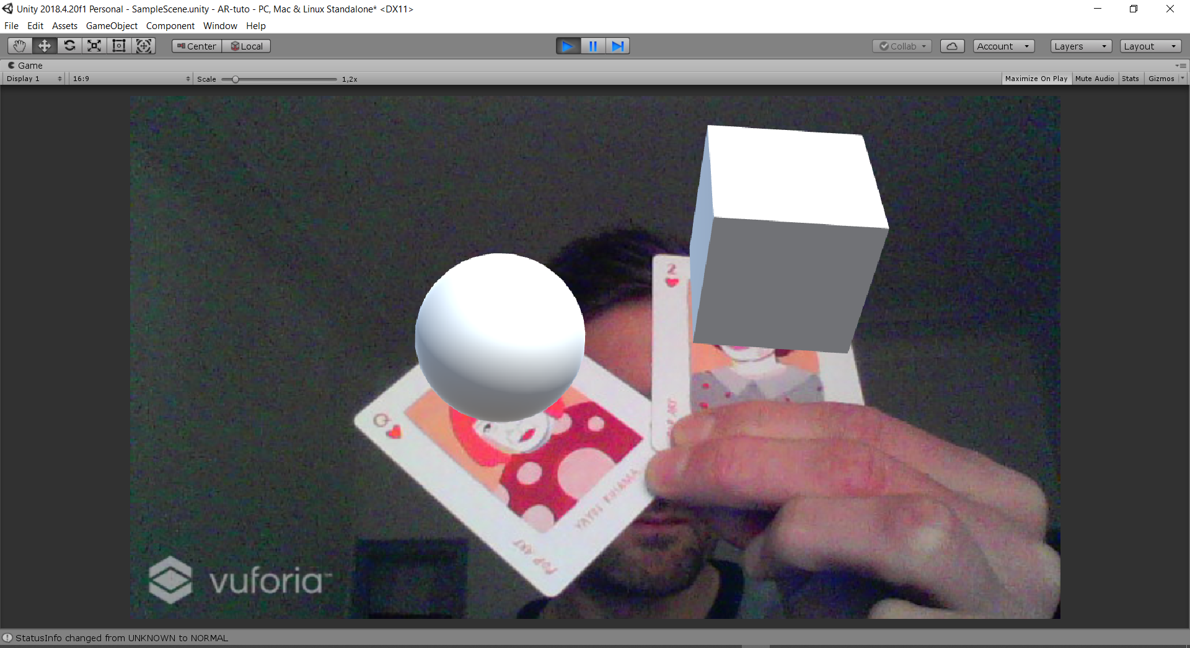Open the Display 1 dropdown
This screenshot has height=648, width=1190.
34,79
